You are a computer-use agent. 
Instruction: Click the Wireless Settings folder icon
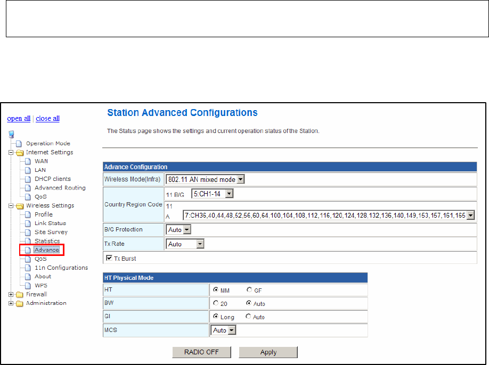coord(20,206)
